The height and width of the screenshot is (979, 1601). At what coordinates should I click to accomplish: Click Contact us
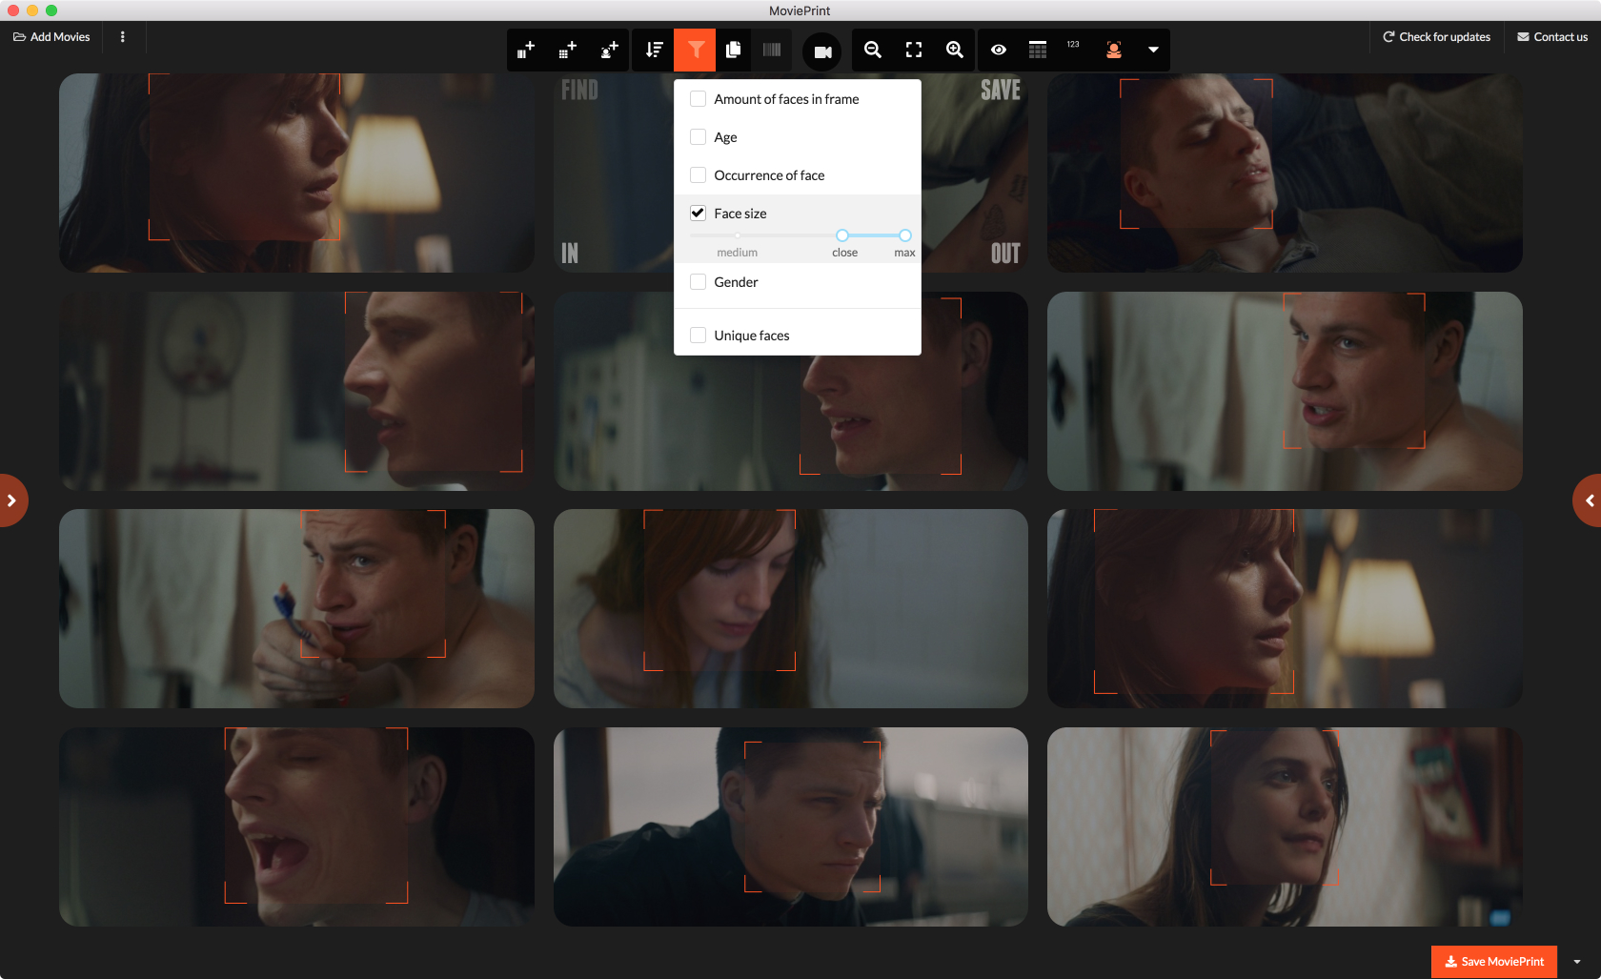click(1552, 37)
